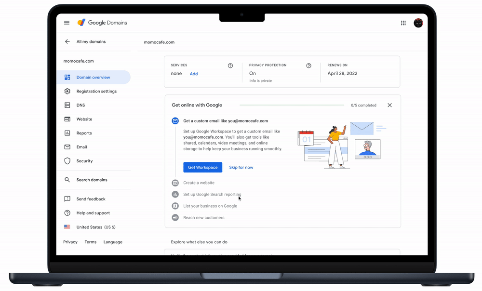Open the Terms footer link
The image size is (482, 291).
91,242
